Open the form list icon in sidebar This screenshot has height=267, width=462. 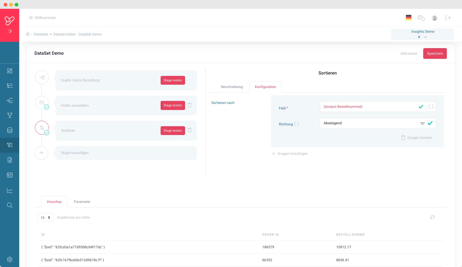point(10,175)
